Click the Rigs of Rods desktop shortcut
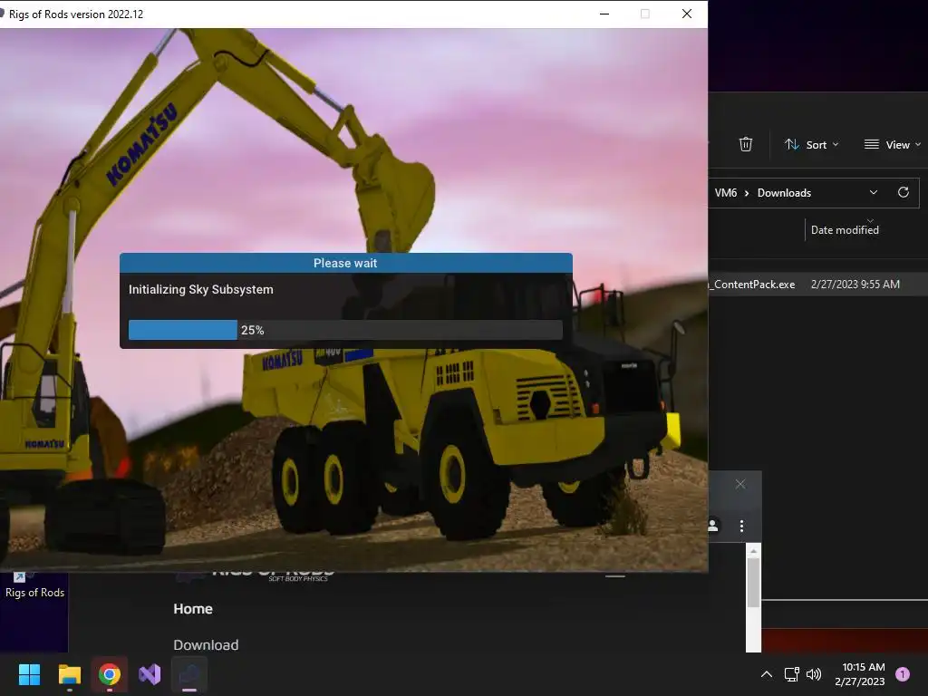Image resolution: width=928 pixels, height=696 pixels. pyautogui.click(x=34, y=586)
